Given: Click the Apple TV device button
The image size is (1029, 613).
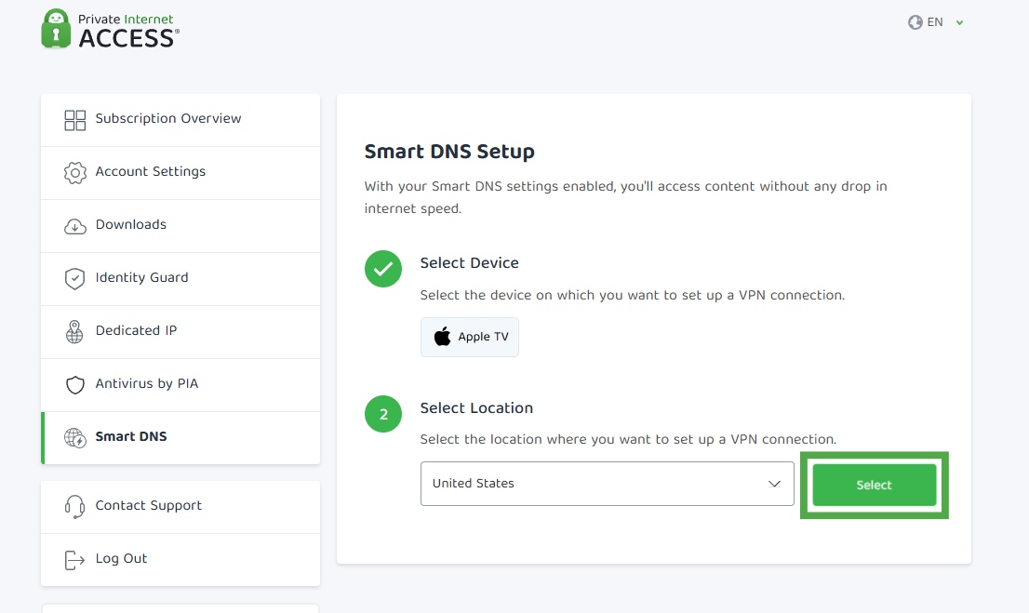Looking at the screenshot, I should pos(470,338).
